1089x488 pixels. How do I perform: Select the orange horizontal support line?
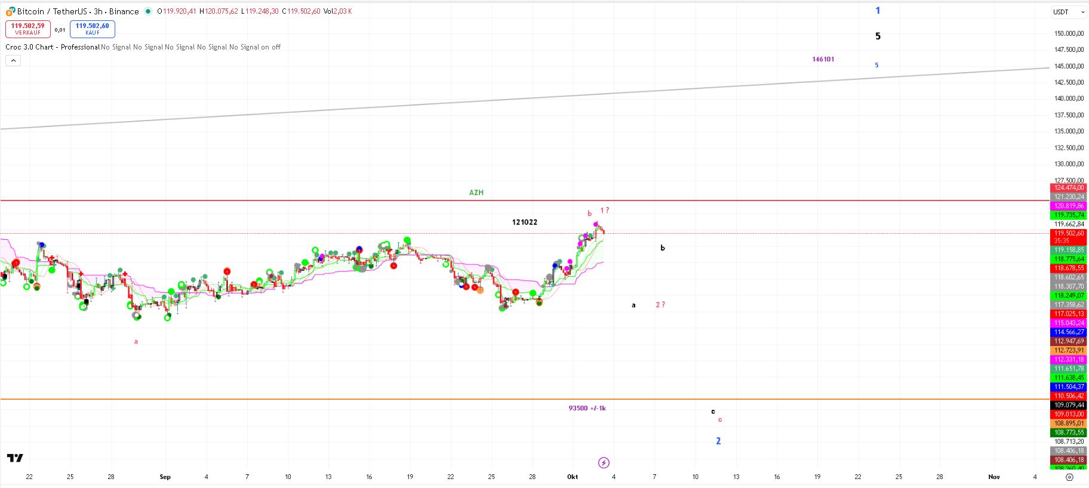click(x=299, y=399)
